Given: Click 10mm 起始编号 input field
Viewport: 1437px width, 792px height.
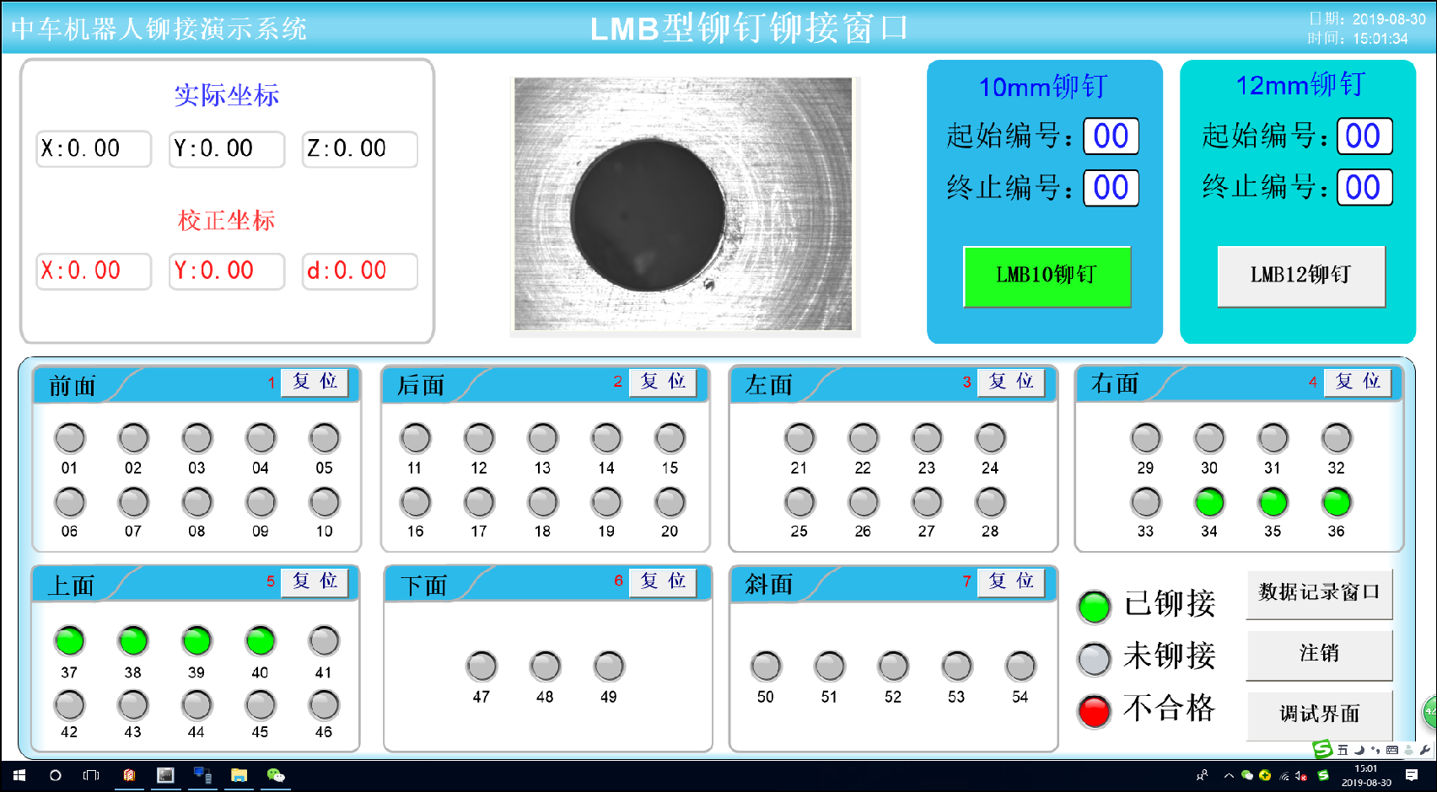Looking at the screenshot, I should click(x=1111, y=136).
